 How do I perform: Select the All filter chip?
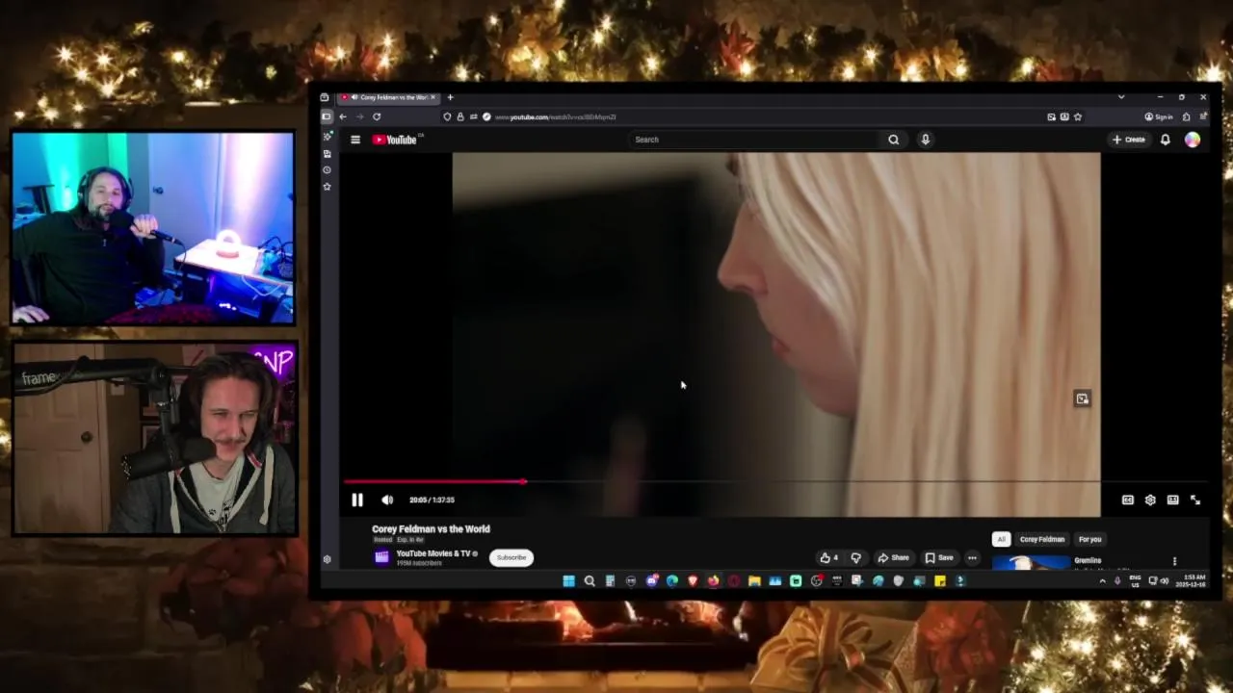1001,539
